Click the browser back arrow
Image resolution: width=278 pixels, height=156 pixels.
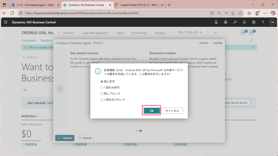[x=5, y=13]
